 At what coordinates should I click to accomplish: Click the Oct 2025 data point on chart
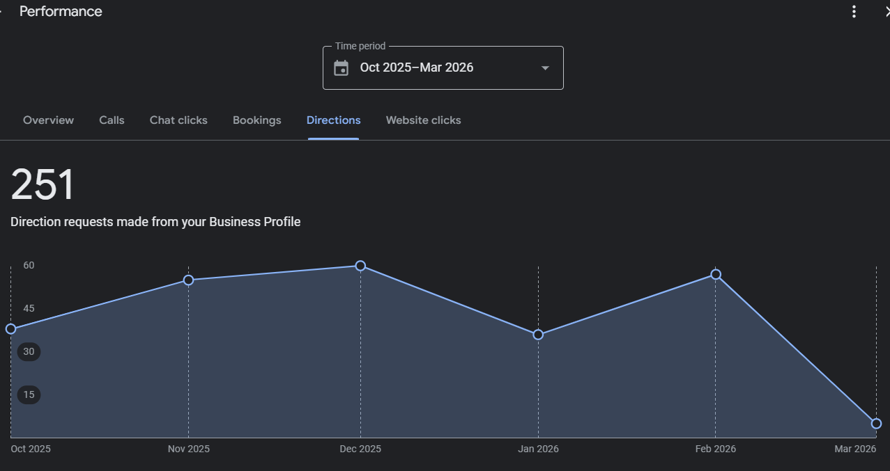(x=10, y=329)
